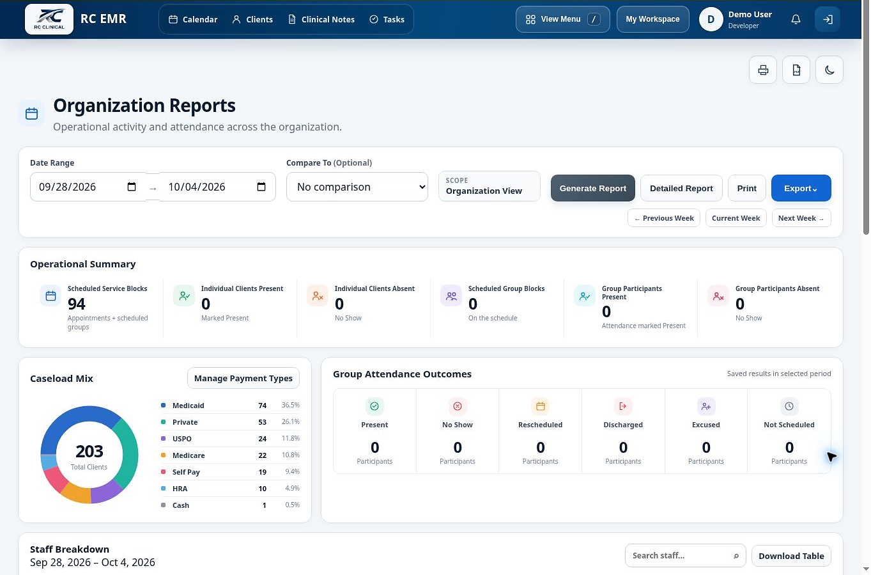Open the View Menu

(x=562, y=19)
